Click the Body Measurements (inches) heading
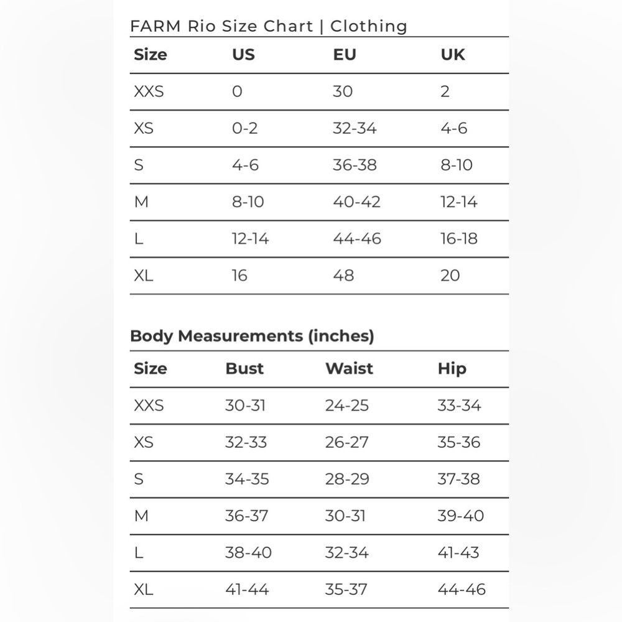Image resolution: width=622 pixels, height=622 pixels. pos(252,336)
